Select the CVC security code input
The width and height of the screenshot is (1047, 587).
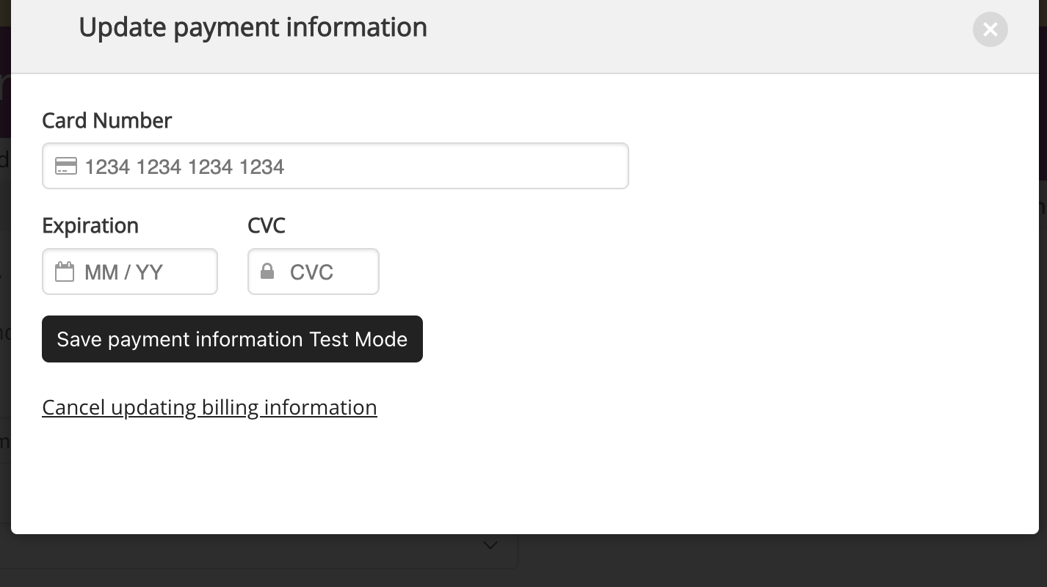point(314,271)
